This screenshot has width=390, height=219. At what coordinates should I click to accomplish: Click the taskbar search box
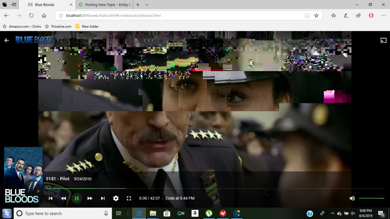tap(62, 213)
